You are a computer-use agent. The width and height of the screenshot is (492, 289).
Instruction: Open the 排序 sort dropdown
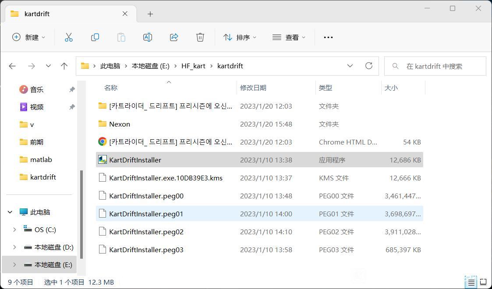coord(240,37)
